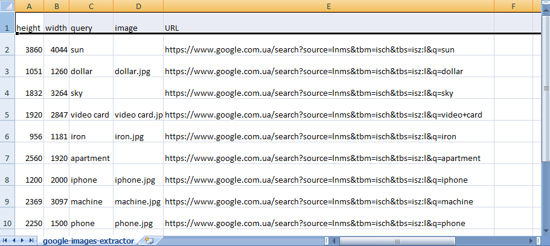
Task: Select the cell with height 2369
Action: click(x=30, y=197)
